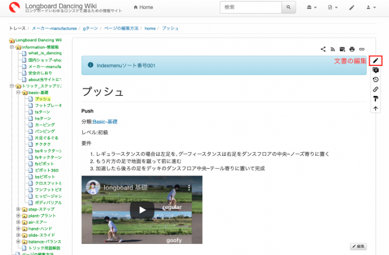This screenshot has height=255, width=389.
Task: Open the discussion comments icon
Action: click(x=375, y=71)
